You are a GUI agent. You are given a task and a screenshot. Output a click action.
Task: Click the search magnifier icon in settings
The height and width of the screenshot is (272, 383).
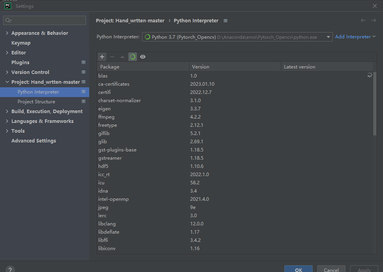(8, 20)
